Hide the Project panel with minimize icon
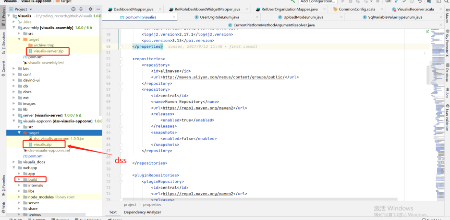Image resolution: width=450 pixels, height=220 pixels. click(98, 9)
